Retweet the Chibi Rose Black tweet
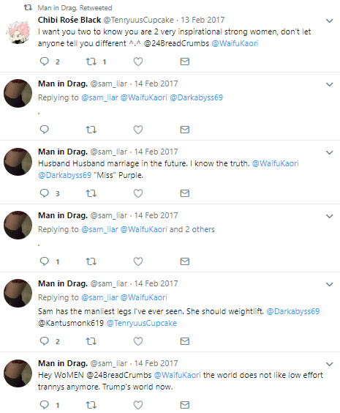This screenshot has width=340, height=413. click(x=91, y=62)
